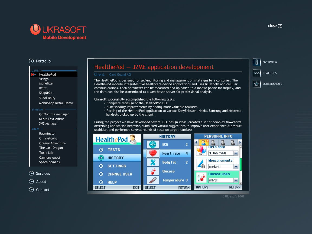Select Vringo in the portfolio list
This screenshot has width=312, height=234.
(x=44, y=79)
